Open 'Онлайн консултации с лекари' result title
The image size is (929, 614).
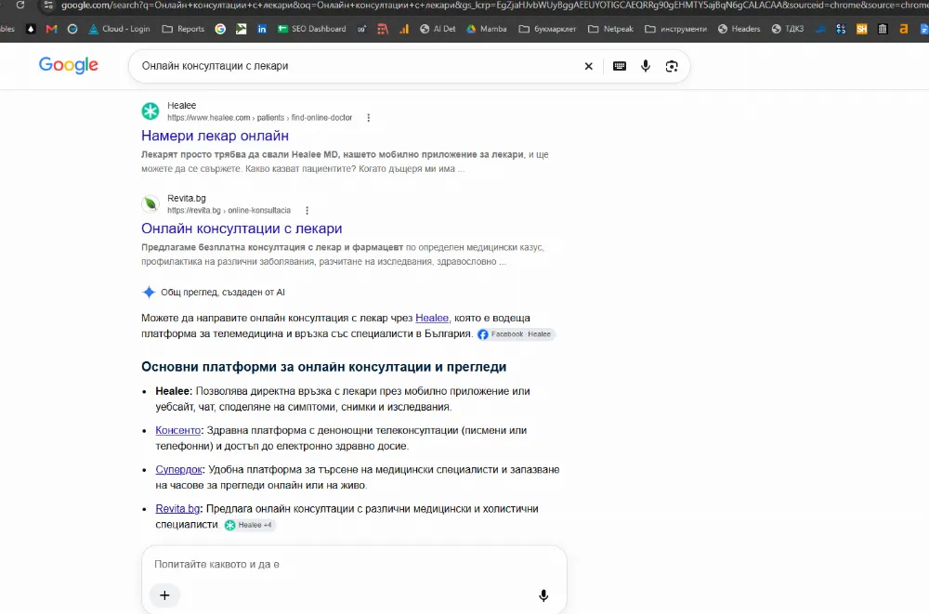(x=242, y=229)
